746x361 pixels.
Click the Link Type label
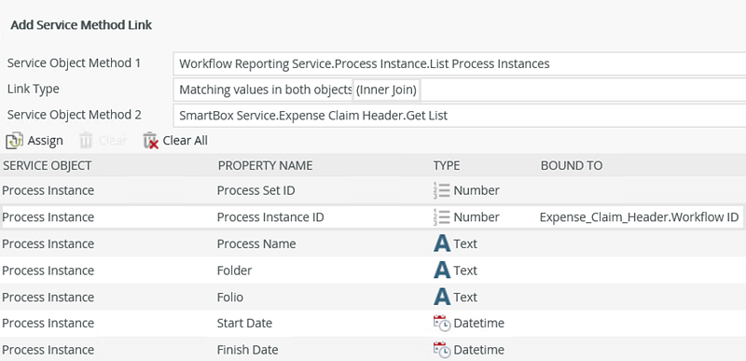coord(34,89)
